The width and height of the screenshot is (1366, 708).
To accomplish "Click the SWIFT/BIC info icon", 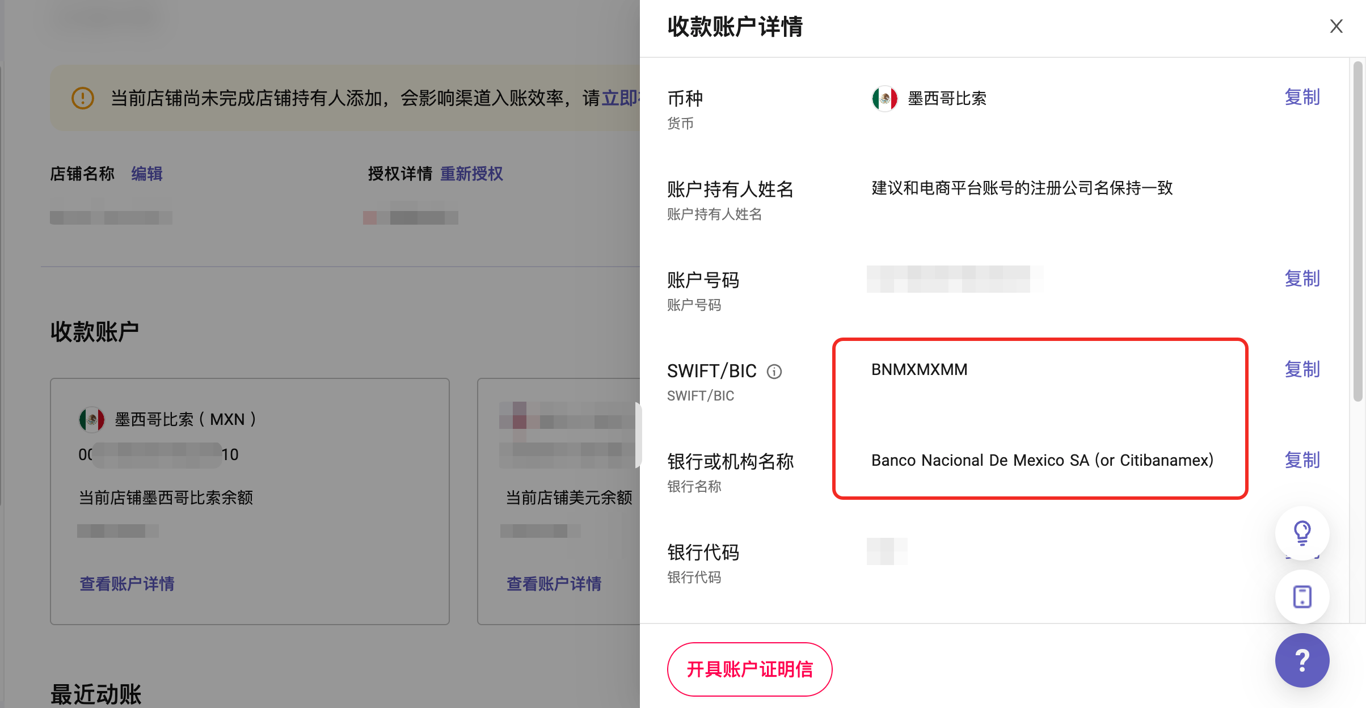I will coord(774,372).
